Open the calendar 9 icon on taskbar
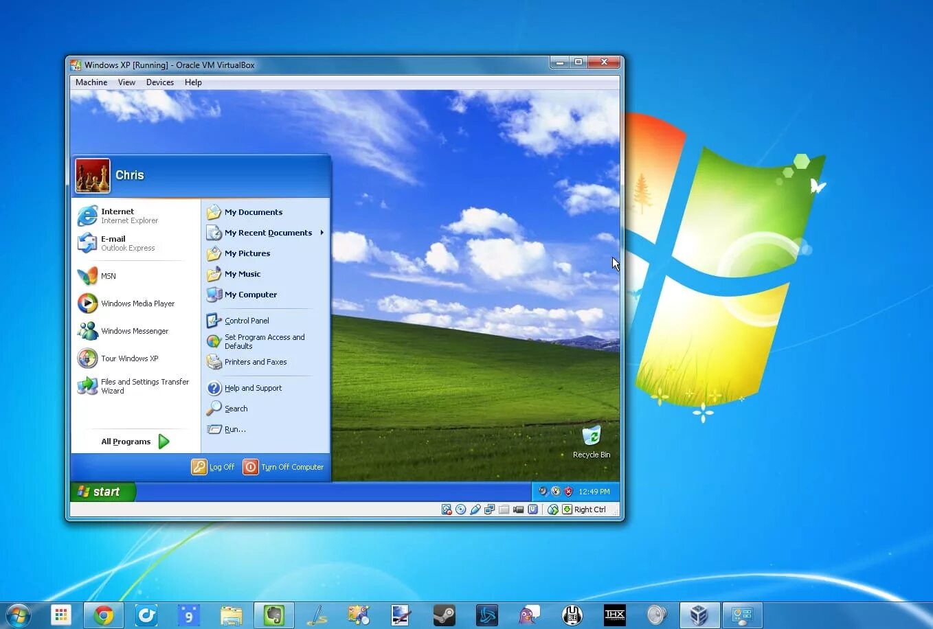933x629 pixels. pos(189,615)
